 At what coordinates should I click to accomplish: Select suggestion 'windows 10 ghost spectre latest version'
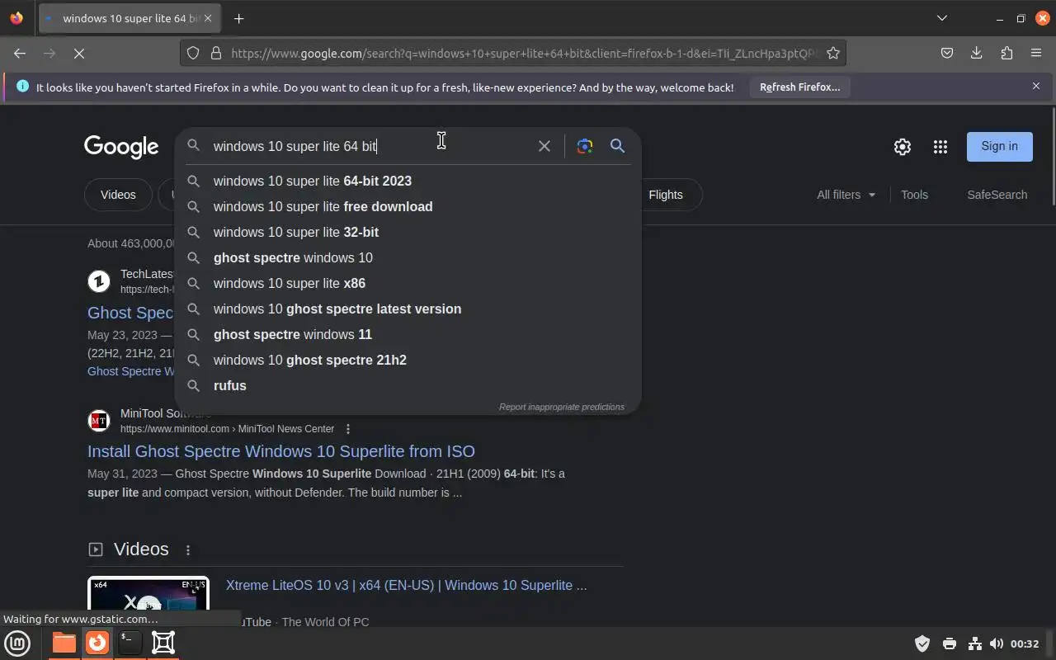[408, 309]
